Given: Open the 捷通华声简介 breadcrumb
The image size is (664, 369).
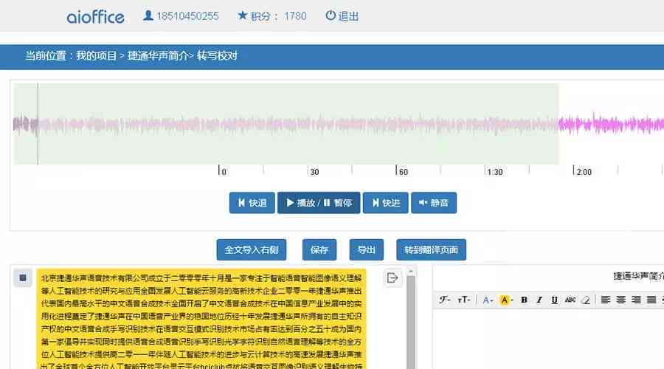Looking at the screenshot, I should 158,56.
